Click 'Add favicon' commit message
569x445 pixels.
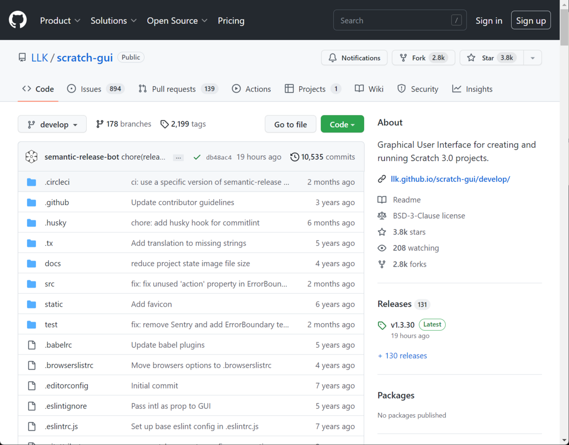pos(152,304)
